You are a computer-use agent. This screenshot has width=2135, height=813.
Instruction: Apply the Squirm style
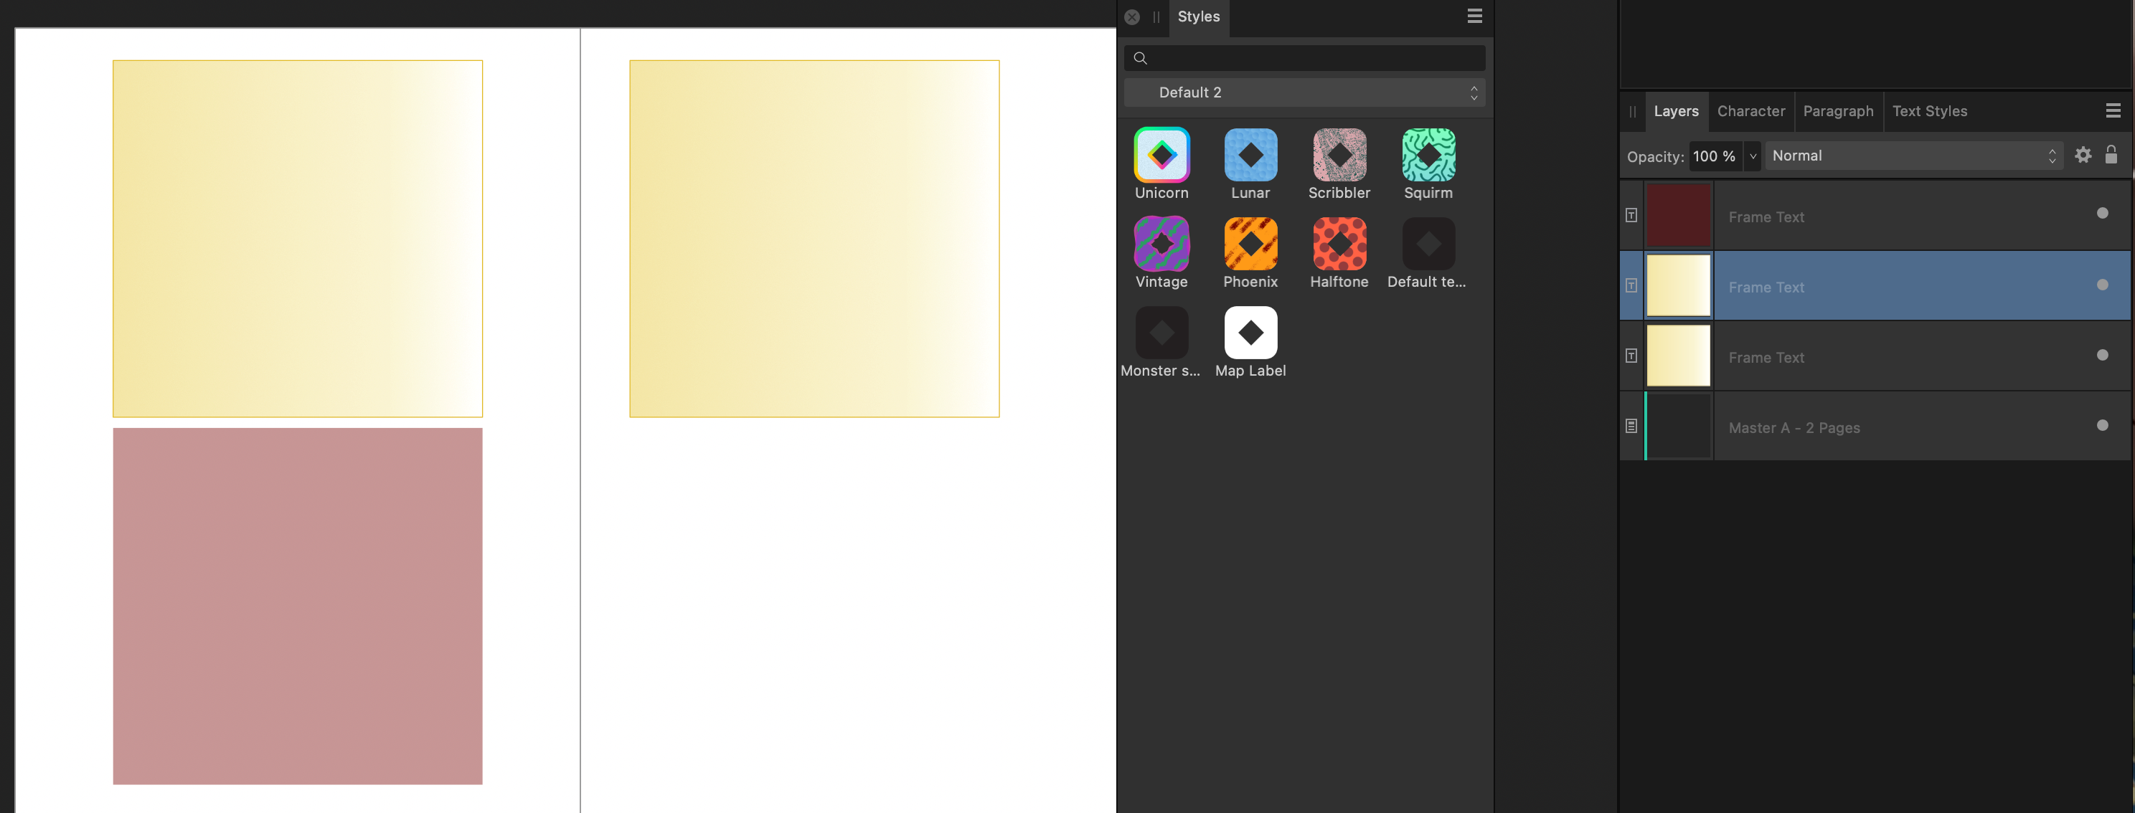1428,155
